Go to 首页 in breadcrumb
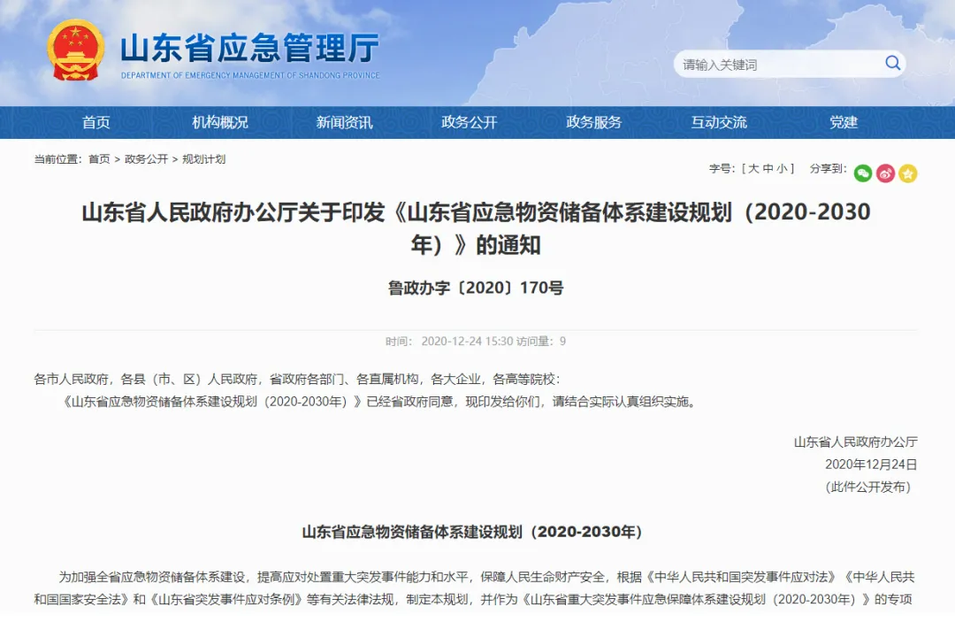Image resolution: width=955 pixels, height=630 pixels. tap(99, 159)
